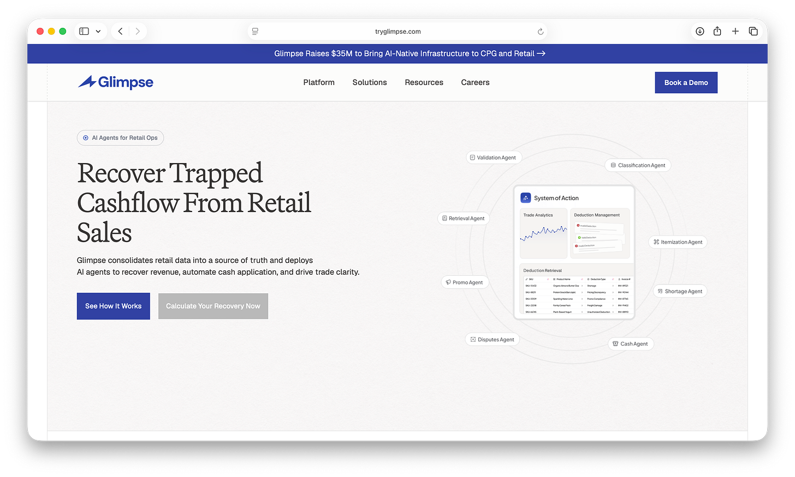Screen dimensions: 795x477
Task: Show tab overview icon
Action: [x=754, y=31]
